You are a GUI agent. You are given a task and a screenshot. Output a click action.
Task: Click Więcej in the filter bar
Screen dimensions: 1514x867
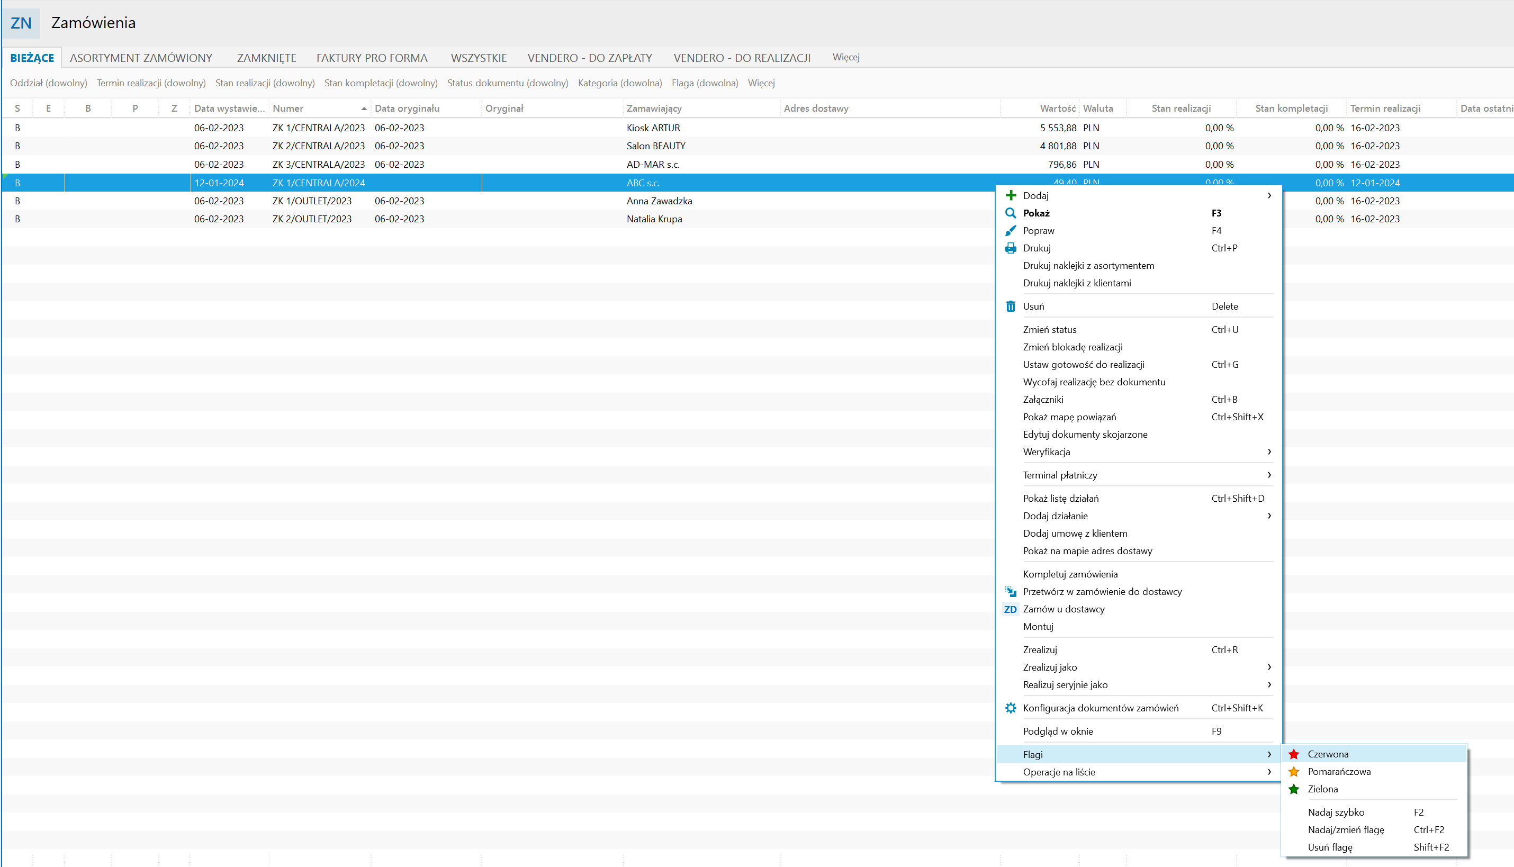point(761,83)
